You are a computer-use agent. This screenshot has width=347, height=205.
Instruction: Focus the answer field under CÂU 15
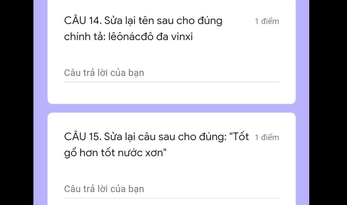point(171,189)
